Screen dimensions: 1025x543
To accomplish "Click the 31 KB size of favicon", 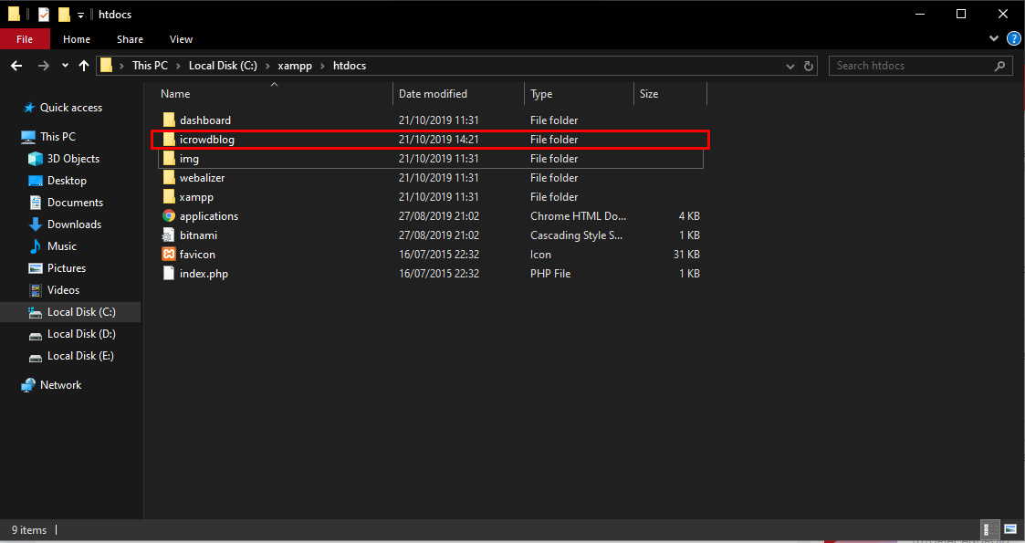I will click(x=686, y=255).
